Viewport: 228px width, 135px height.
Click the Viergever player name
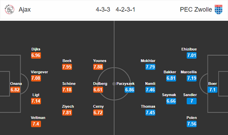click(x=39, y=72)
